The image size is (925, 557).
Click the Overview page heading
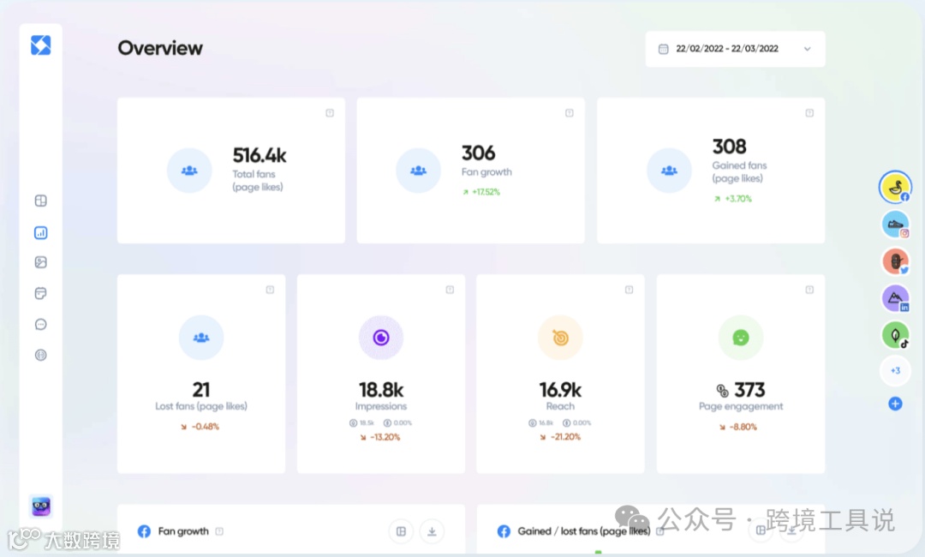point(160,48)
